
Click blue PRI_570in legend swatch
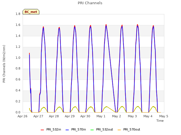point(67,130)
